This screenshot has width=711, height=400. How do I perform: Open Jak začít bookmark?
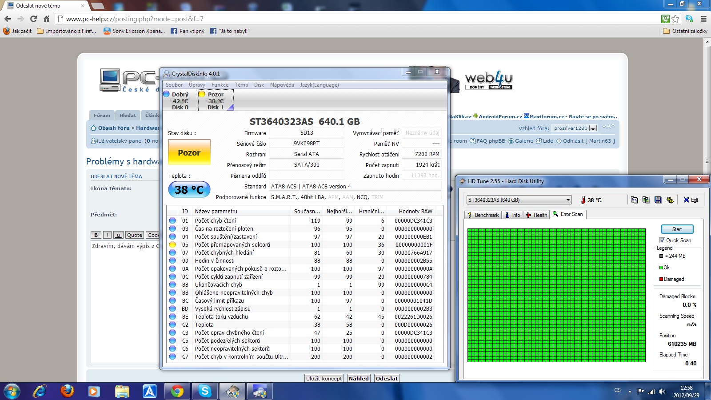coord(17,31)
